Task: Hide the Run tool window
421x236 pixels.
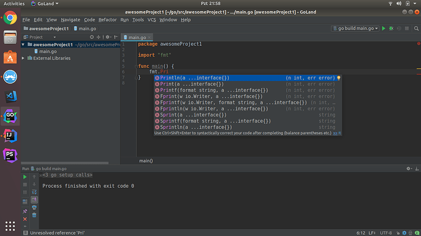Action: click(x=417, y=168)
